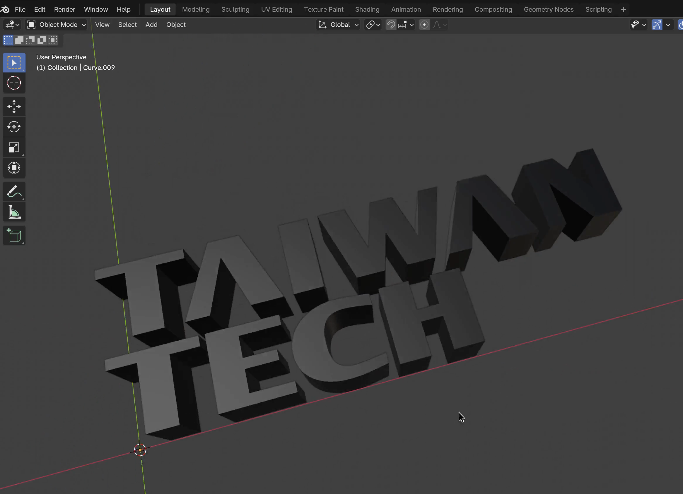Switch to the Texture Paint workspace
Image resolution: width=683 pixels, height=494 pixels.
323,9
